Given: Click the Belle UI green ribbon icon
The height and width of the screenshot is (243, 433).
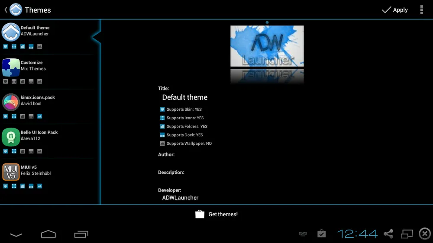Looking at the screenshot, I should coord(10,137).
